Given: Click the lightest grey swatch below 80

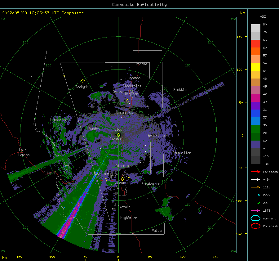Looking at the screenshot, I should coord(255,28).
